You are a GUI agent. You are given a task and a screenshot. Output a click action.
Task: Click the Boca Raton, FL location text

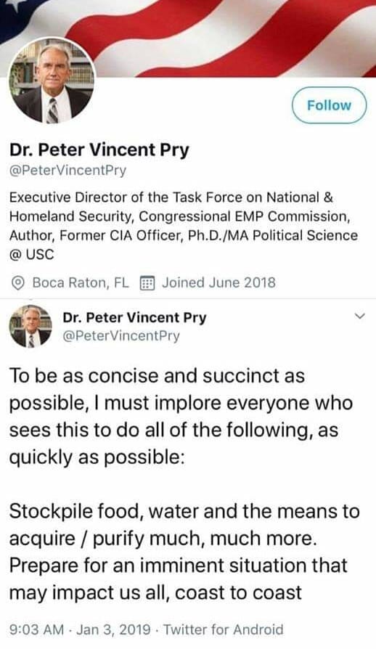point(81,282)
